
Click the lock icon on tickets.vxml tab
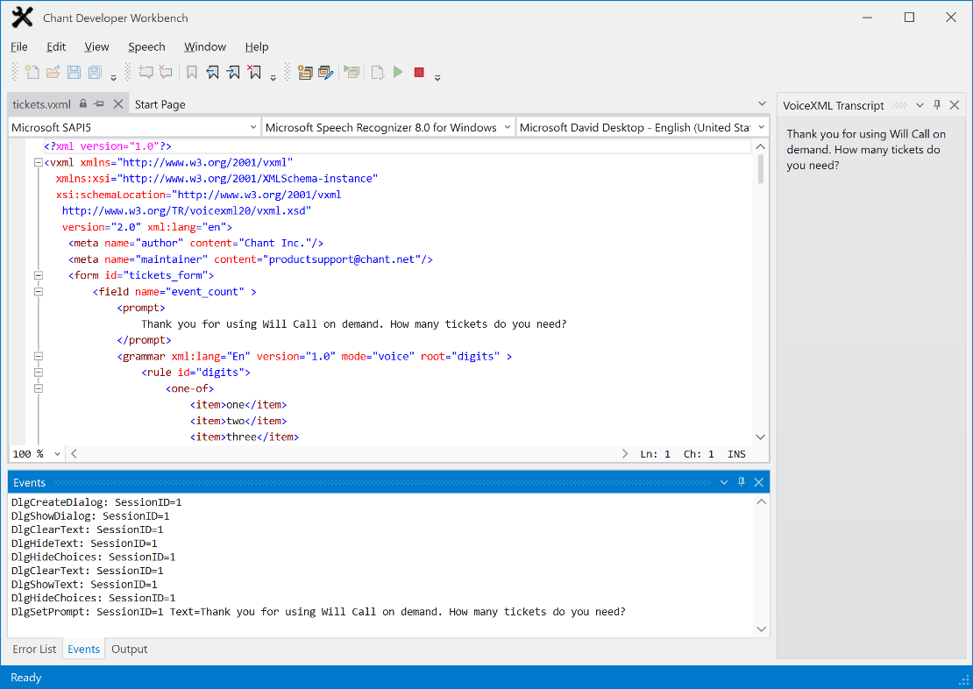pos(83,103)
